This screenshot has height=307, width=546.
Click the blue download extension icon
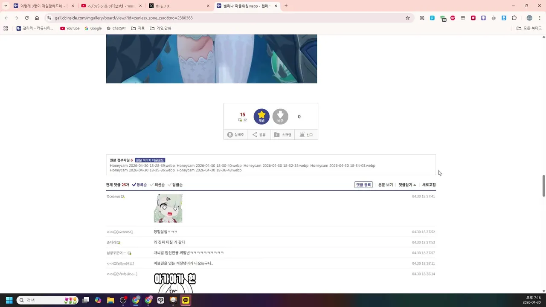click(504, 18)
